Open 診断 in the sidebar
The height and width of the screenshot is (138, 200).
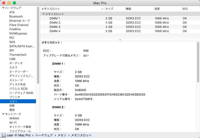(x=12, y=106)
